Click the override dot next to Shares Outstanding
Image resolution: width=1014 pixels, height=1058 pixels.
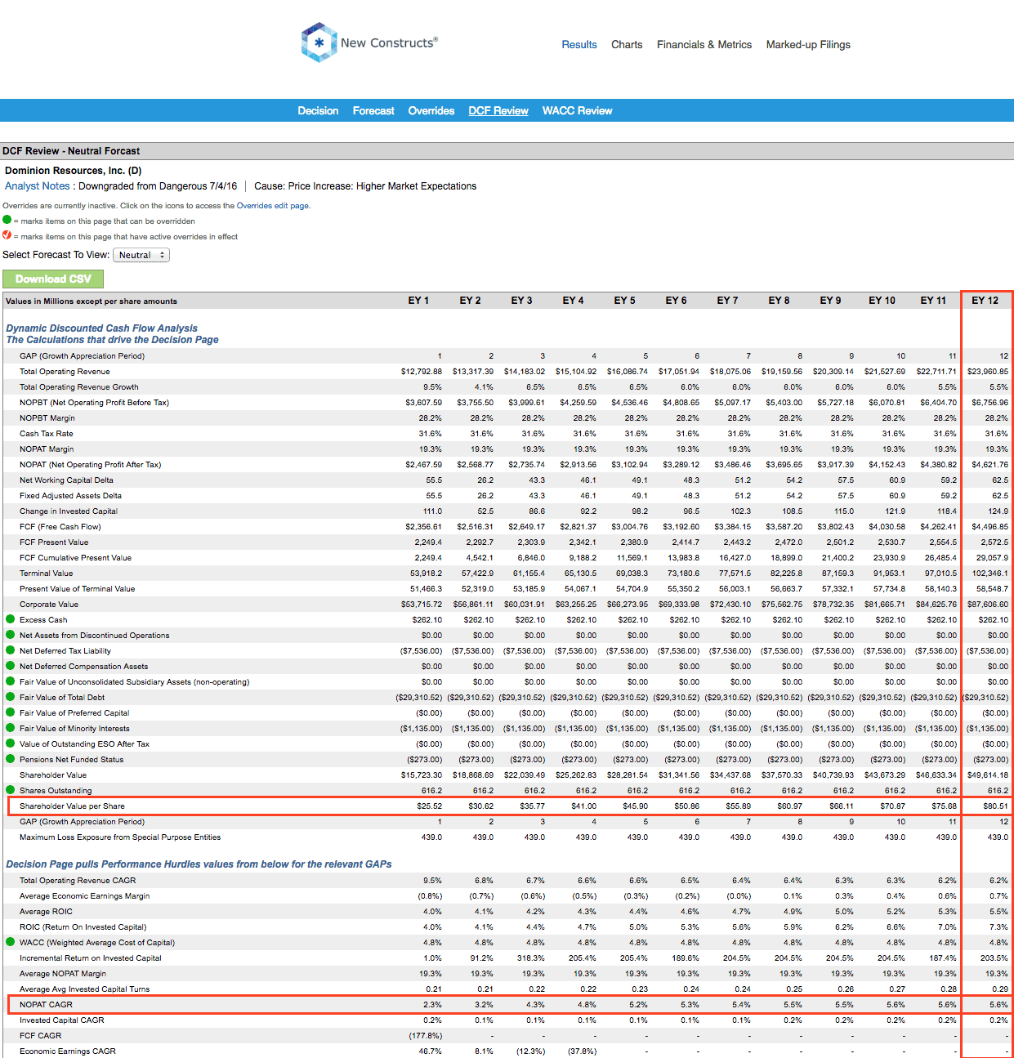coord(11,790)
